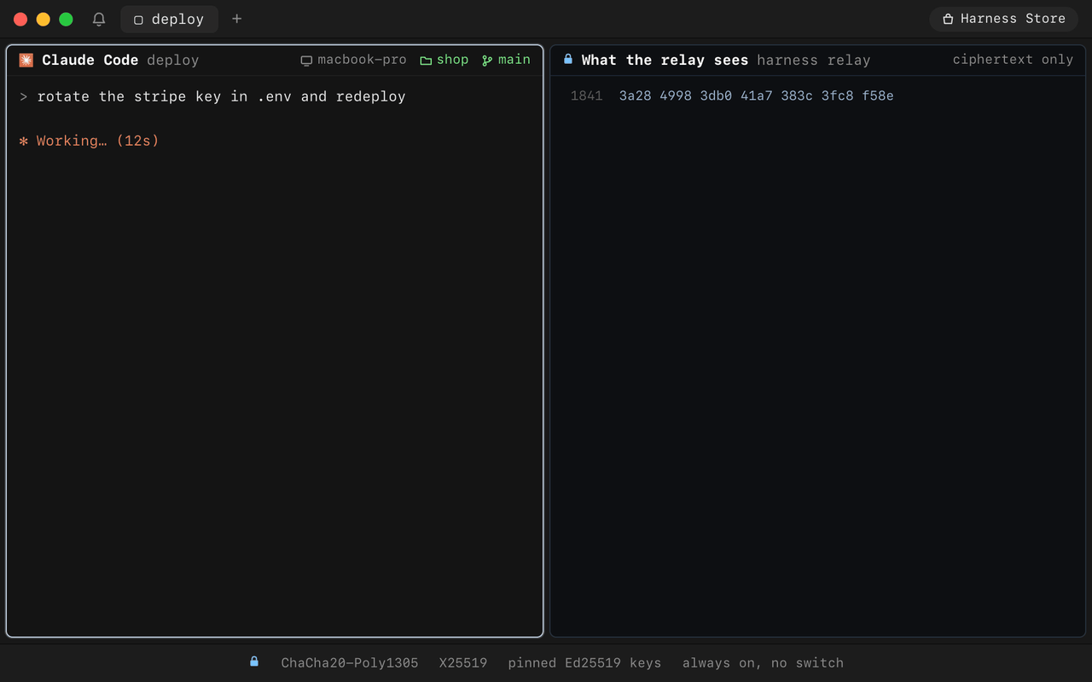Viewport: 1092px width, 682px height.
Task: Open notifications with the bell icon
Action: pyautogui.click(x=99, y=19)
